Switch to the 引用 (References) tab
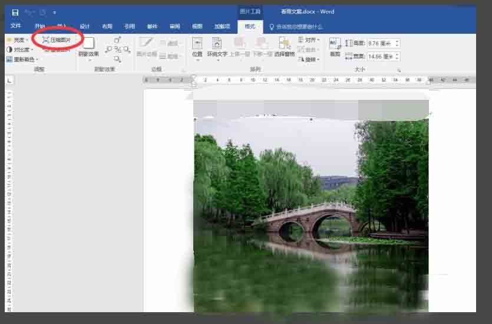Screen dimensions: 492x324 (x=129, y=27)
